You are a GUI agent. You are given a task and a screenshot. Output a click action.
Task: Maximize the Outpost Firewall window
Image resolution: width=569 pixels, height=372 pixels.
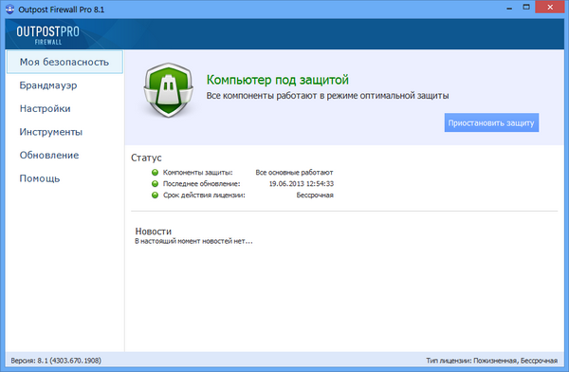(x=526, y=8)
